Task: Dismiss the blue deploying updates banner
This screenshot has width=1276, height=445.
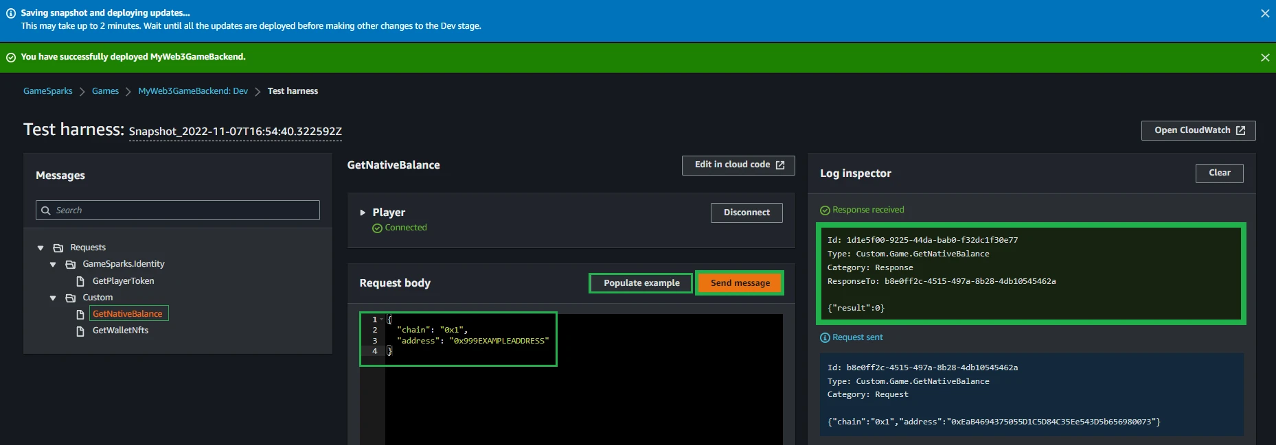Action: coord(1265,14)
